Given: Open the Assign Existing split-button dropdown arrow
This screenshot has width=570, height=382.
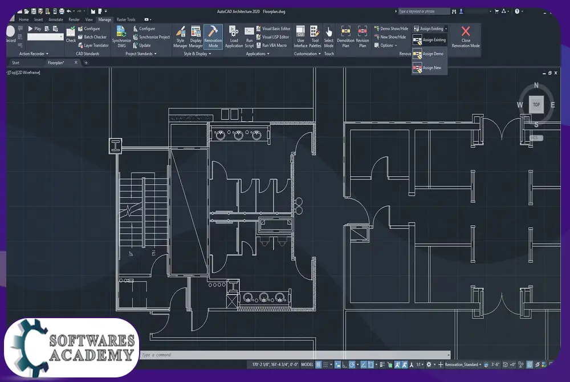Looking at the screenshot, I should (x=446, y=29).
